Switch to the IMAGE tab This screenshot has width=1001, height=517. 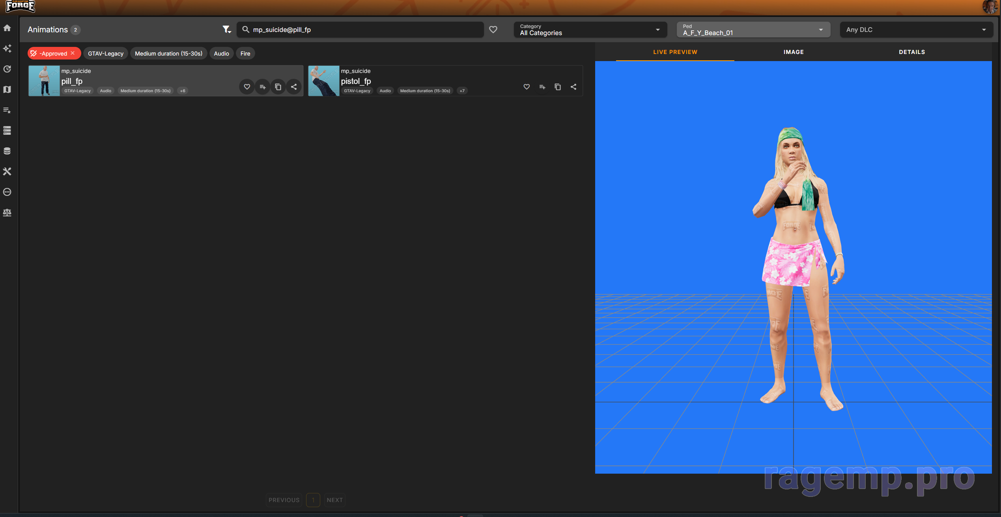pyautogui.click(x=794, y=52)
